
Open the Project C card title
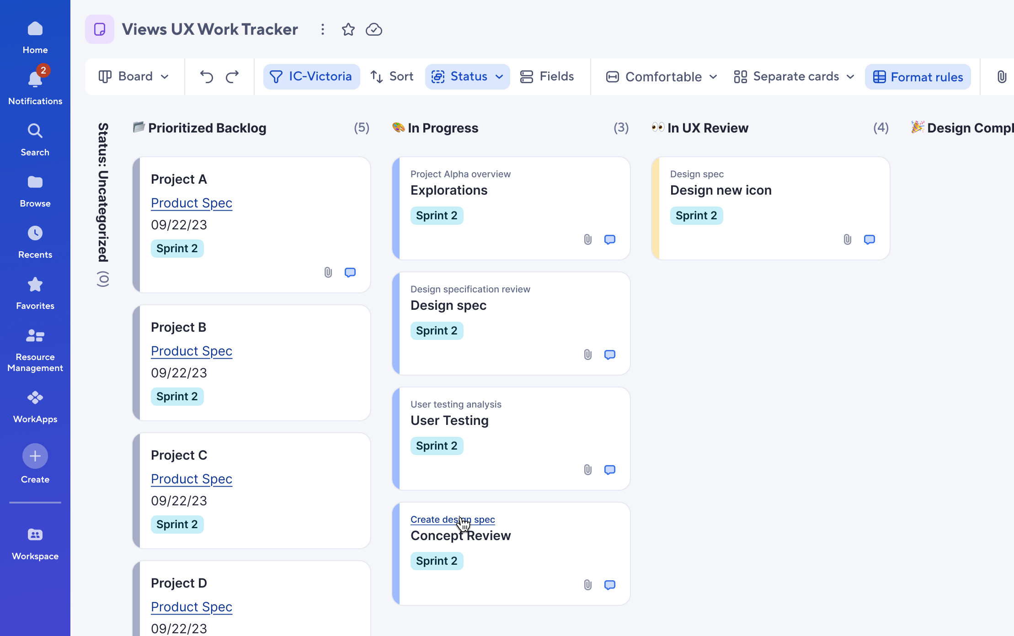(x=179, y=455)
